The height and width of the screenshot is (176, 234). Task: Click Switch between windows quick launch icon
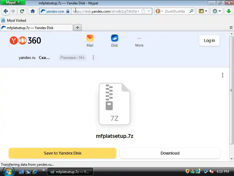(28, 172)
